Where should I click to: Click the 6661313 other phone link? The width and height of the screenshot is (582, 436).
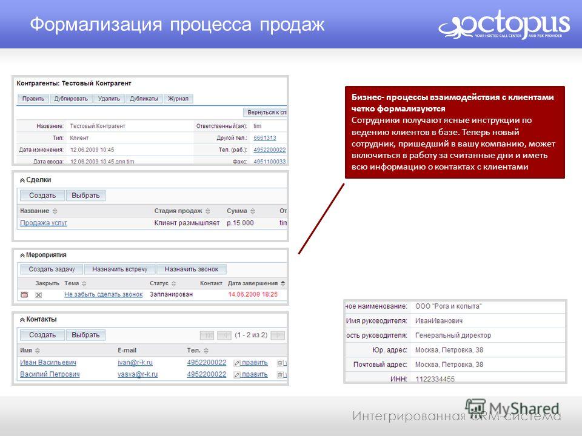pos(265,138)
